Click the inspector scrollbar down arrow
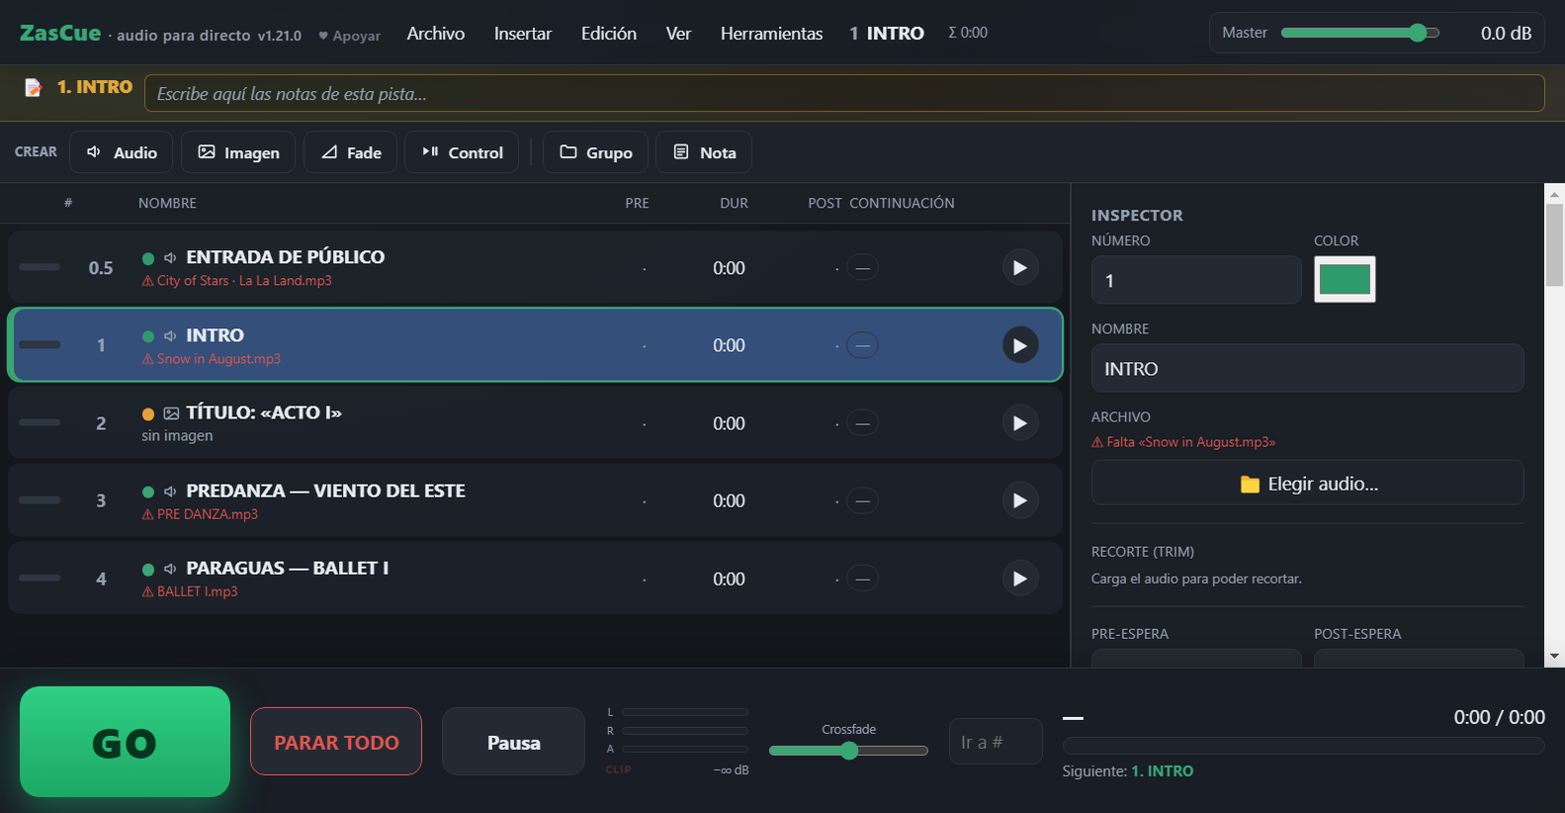The width and height of the screenshot is (1565, 813). tap(1555, 657)
